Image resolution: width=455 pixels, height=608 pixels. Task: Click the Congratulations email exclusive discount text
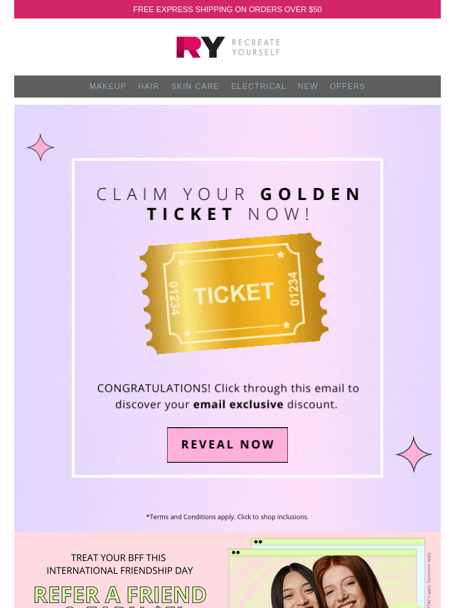click(227, 397)
